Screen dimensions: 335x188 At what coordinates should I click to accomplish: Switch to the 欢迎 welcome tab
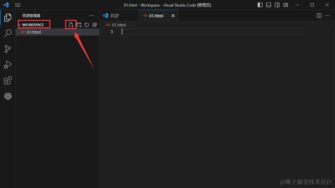(119, 16)
